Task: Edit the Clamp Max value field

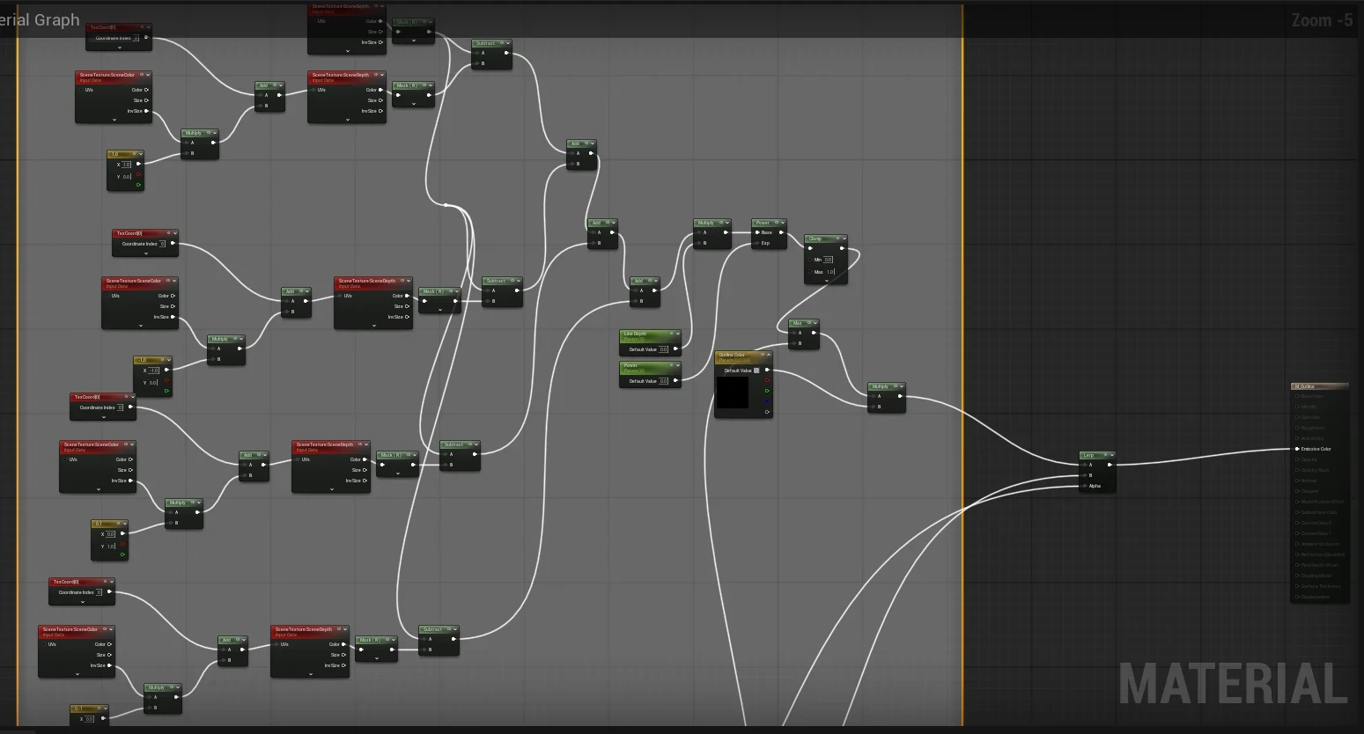Action: 829,272
